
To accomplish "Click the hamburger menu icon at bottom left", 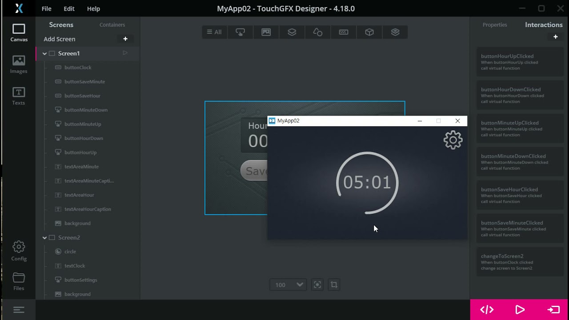I will coord(19,310).
